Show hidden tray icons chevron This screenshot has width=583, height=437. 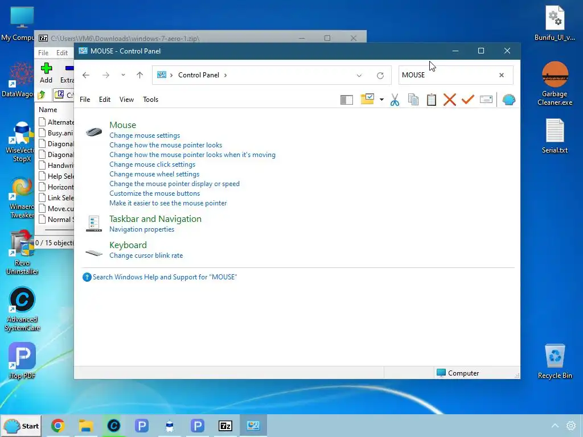[555, 426]
